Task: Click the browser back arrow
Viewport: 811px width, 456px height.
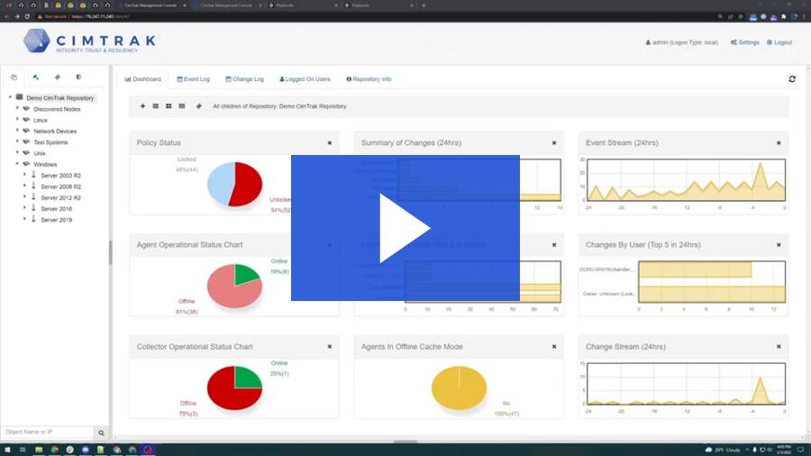Action: pos(6,16)
